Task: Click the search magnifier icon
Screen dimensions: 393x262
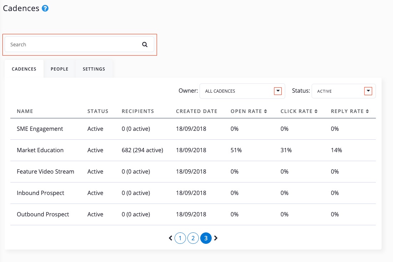Action: [145, 45]
